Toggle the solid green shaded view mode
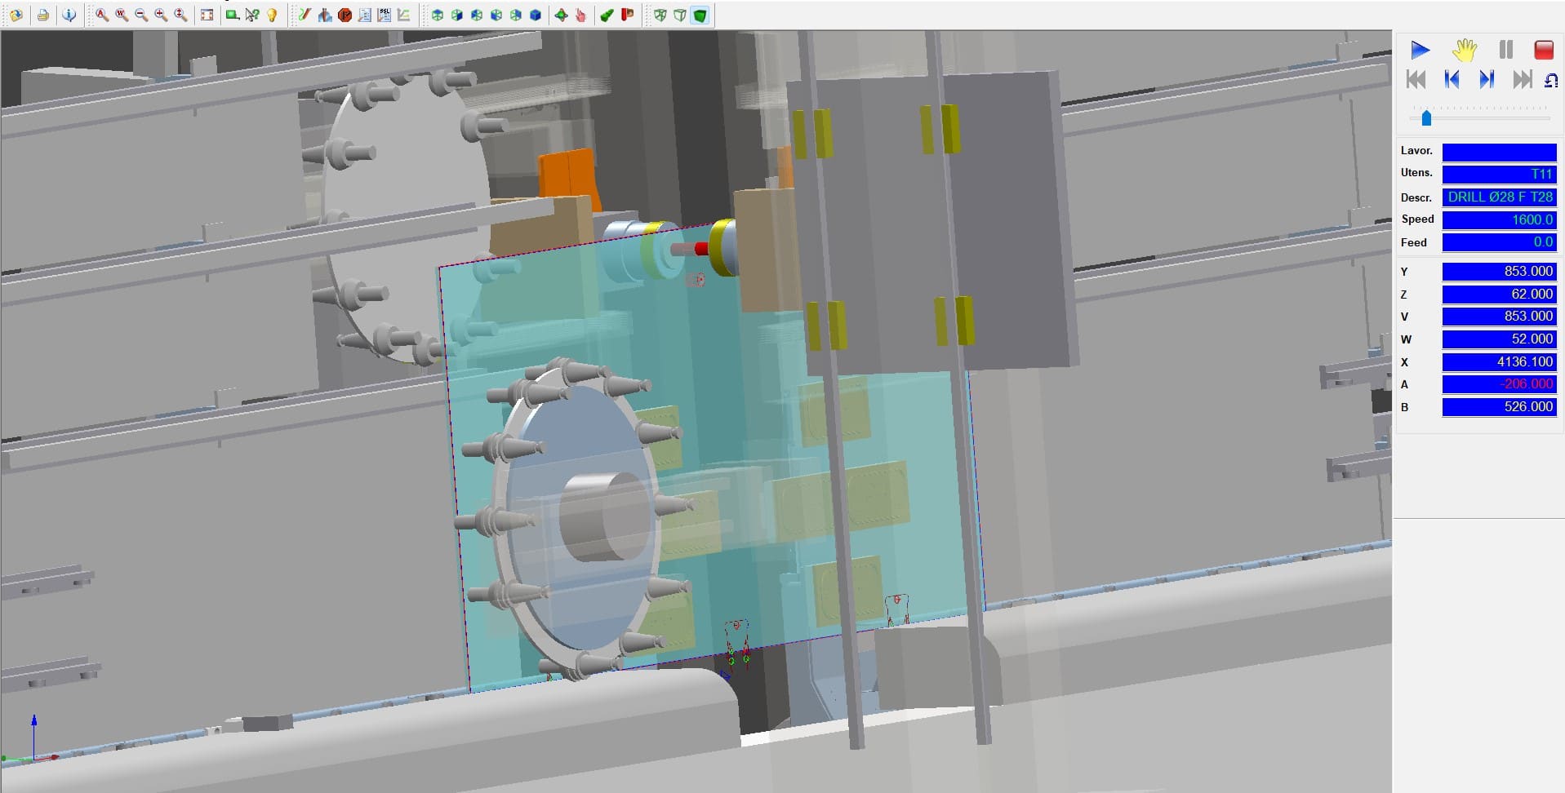The image size is (1565, 793). (x=700, y=15)
